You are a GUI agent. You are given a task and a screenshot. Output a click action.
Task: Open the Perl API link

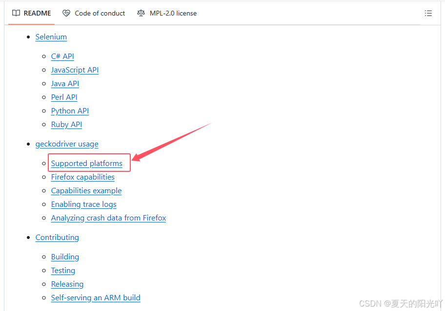click(x=64, y=97)
